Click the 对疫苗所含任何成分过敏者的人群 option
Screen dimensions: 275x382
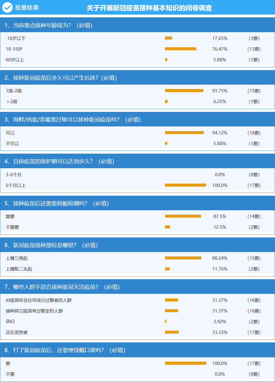[x=39, y=300]
